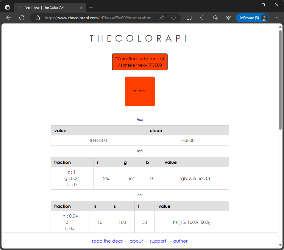Click the clean column header

pos(188,131)
